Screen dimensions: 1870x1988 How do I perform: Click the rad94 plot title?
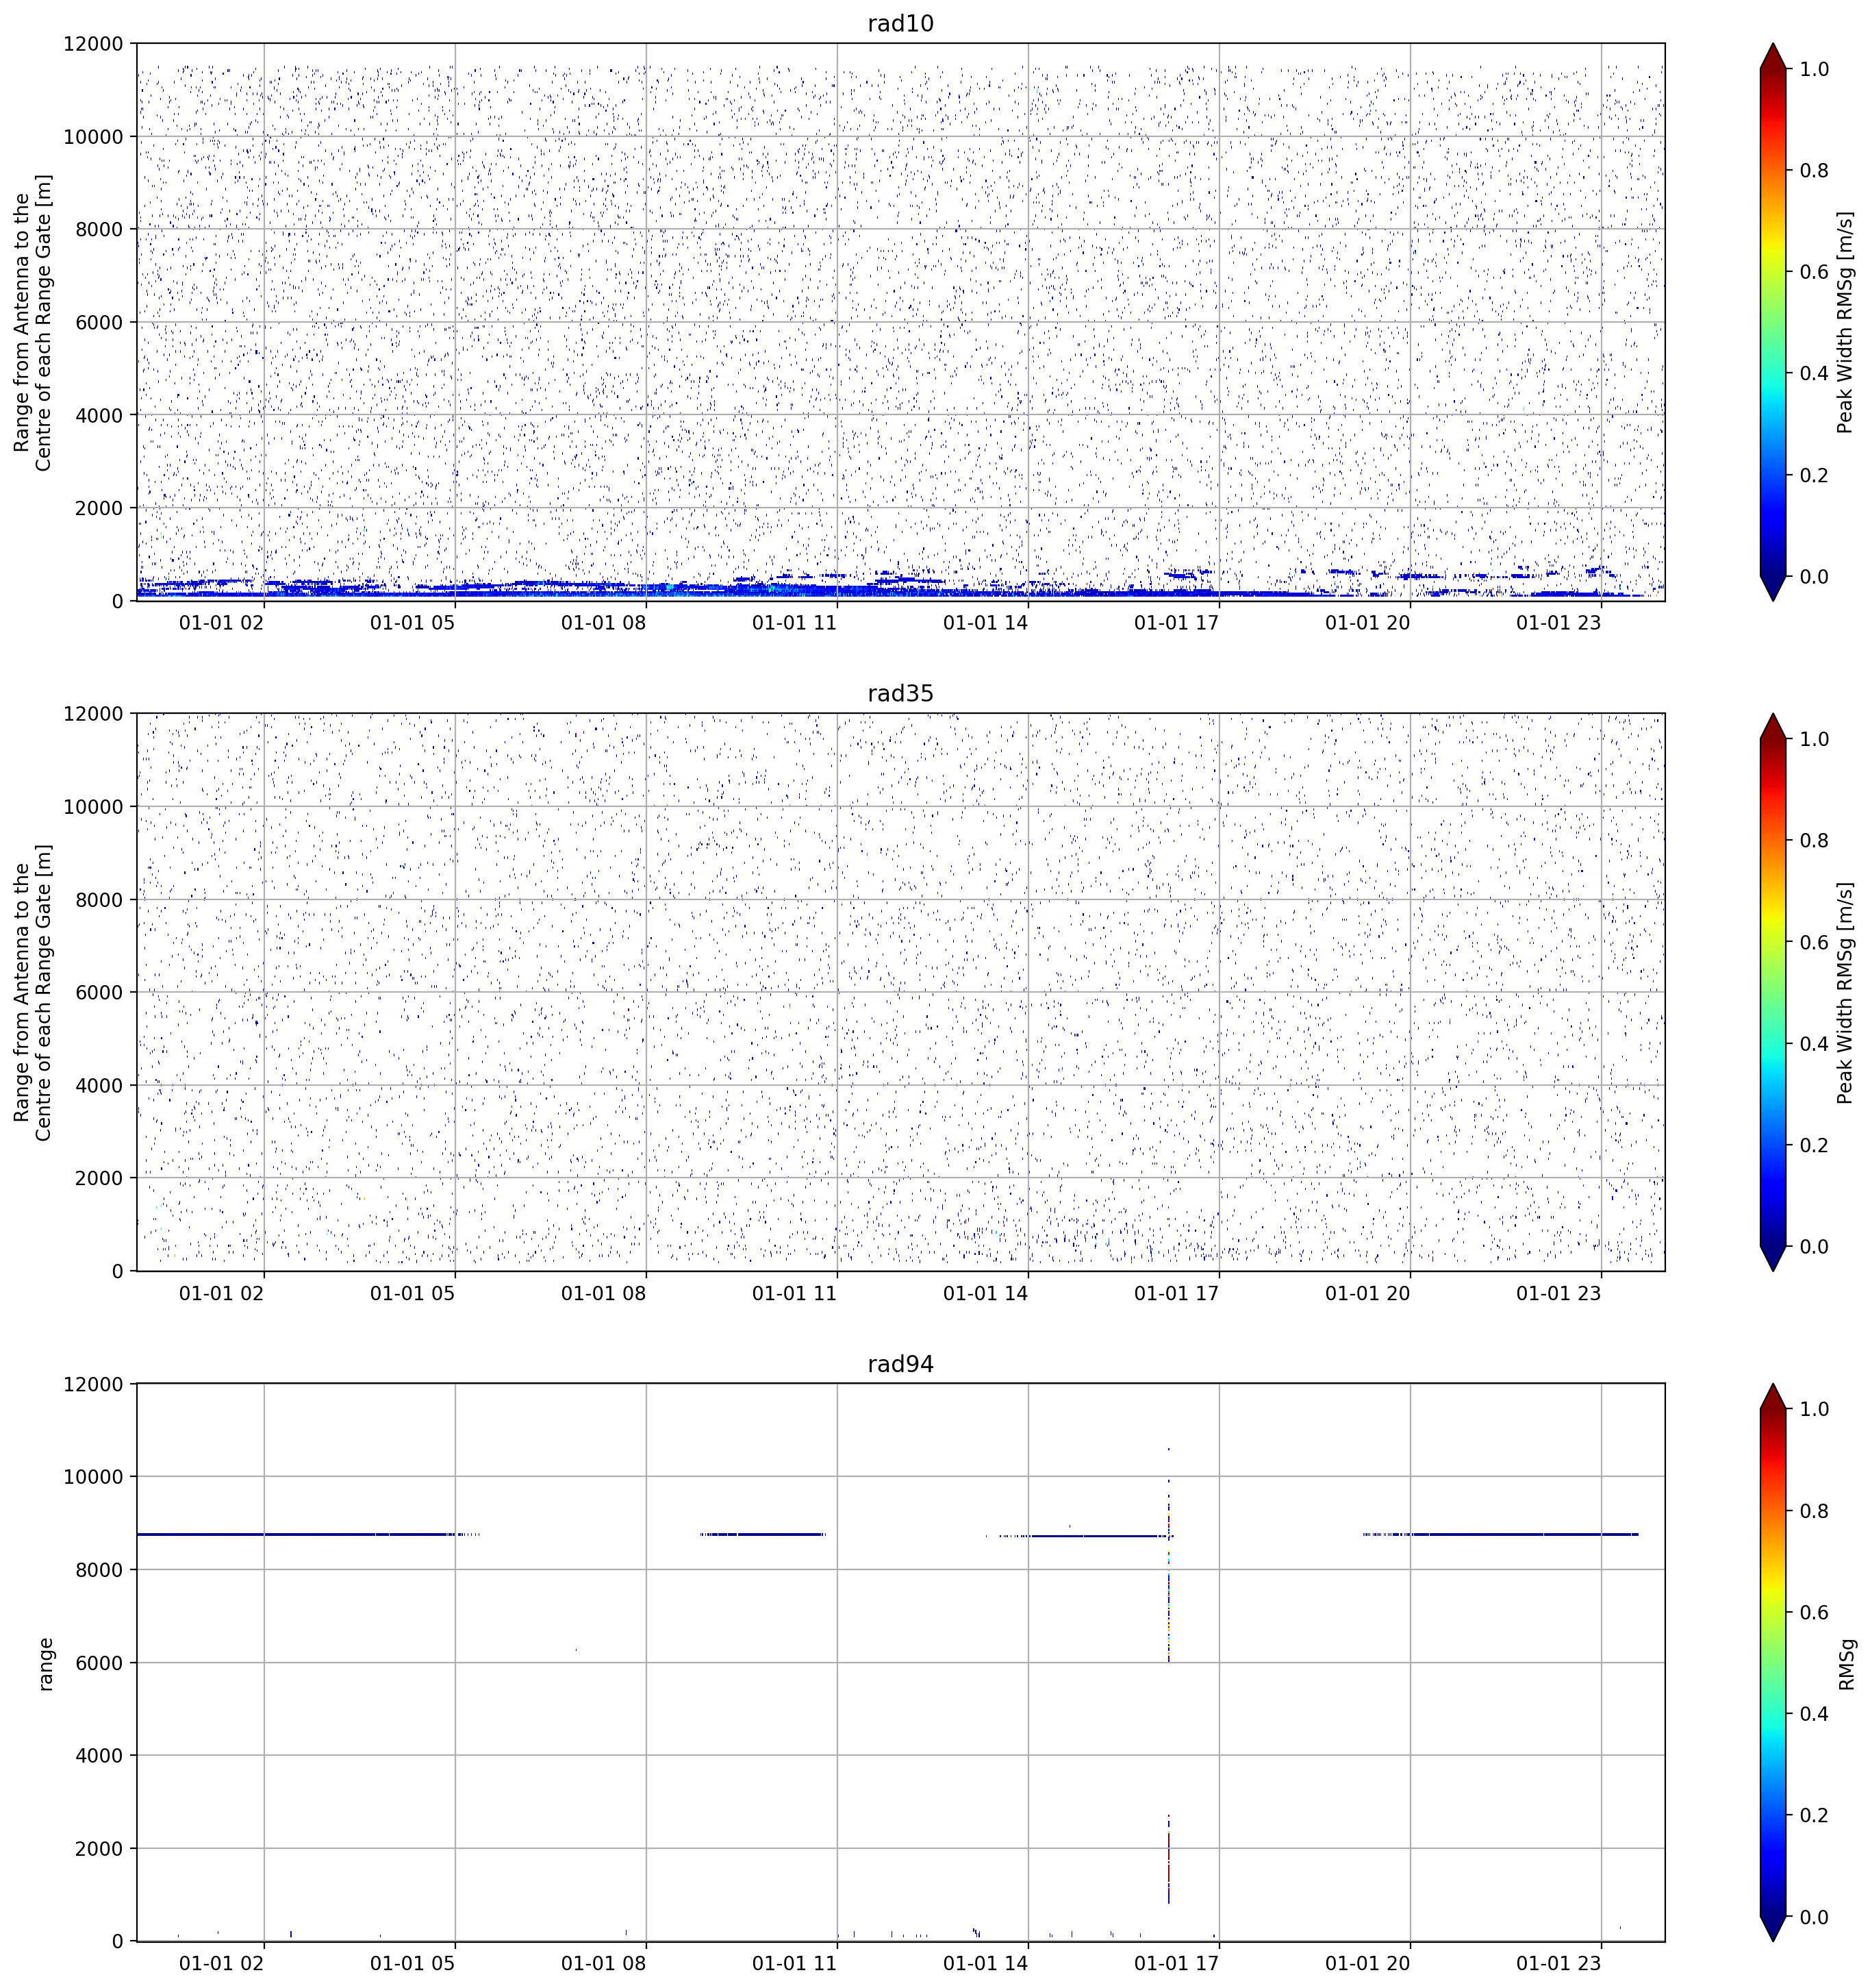point(900,1364)
